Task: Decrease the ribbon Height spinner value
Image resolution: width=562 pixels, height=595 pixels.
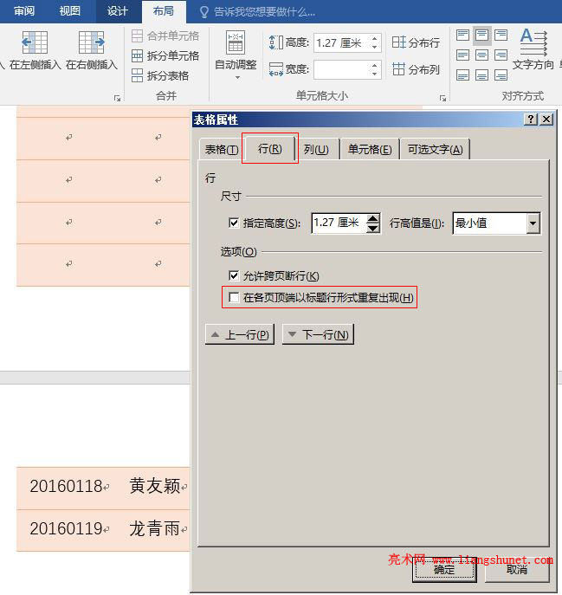Action: (375, 48)
